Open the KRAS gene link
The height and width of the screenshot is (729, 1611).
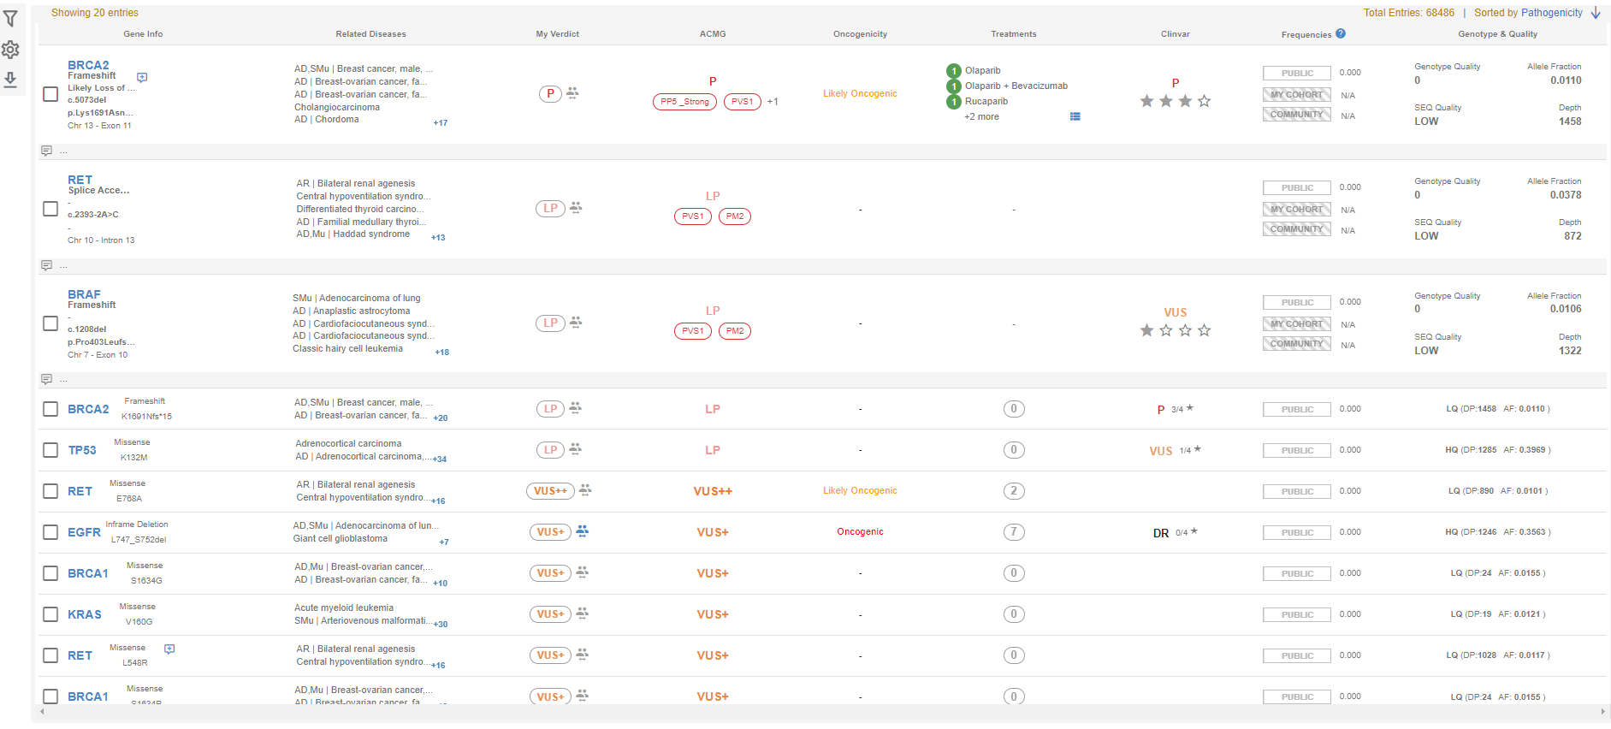(85, 614)
